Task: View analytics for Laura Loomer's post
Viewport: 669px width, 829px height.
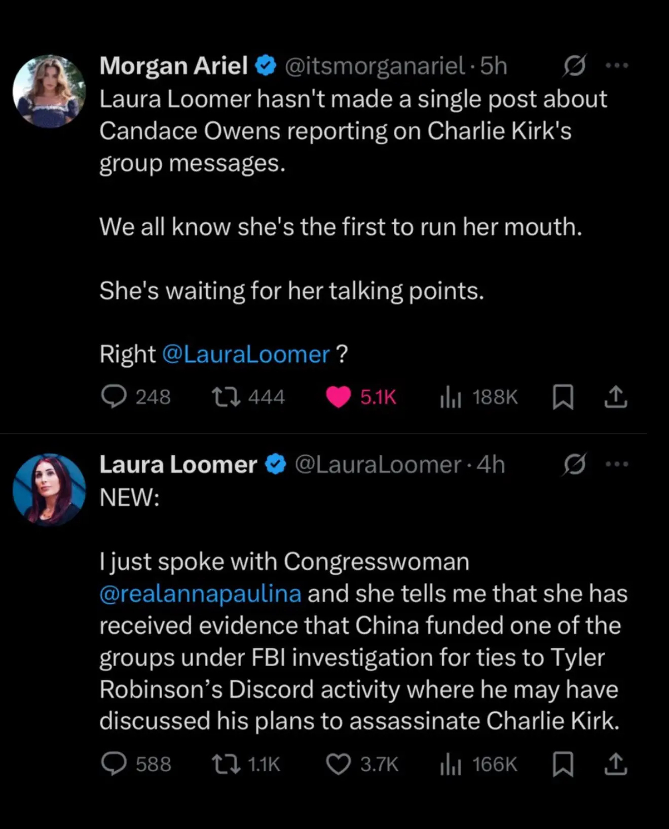Action: point(451,764)
